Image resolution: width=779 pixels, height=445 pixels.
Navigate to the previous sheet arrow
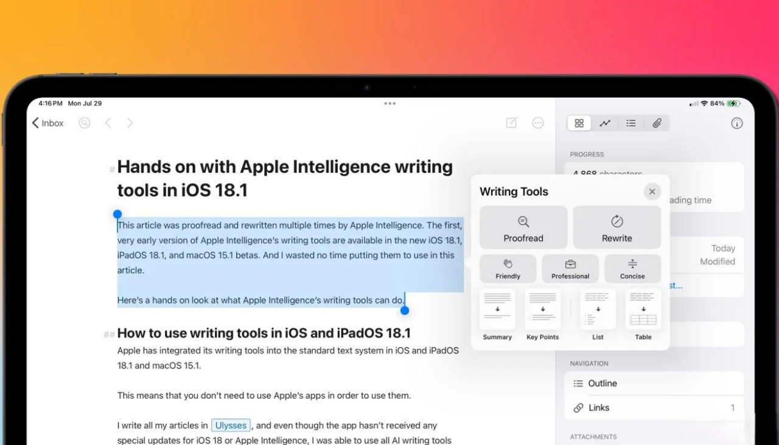108,123
